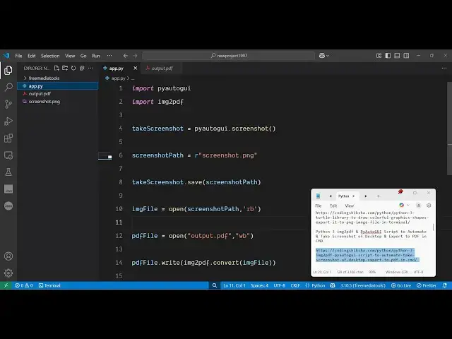This screenshot has width=452, height=339.
Task: Select screenshot.png in Explorer tree
Action: pyautogui.click(x=58, y=102)
